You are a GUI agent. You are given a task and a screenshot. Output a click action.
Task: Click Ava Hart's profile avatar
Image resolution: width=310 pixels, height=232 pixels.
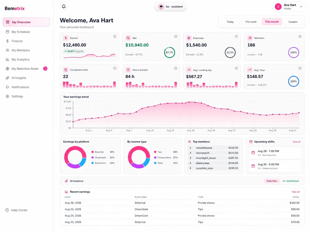(278, 7)
